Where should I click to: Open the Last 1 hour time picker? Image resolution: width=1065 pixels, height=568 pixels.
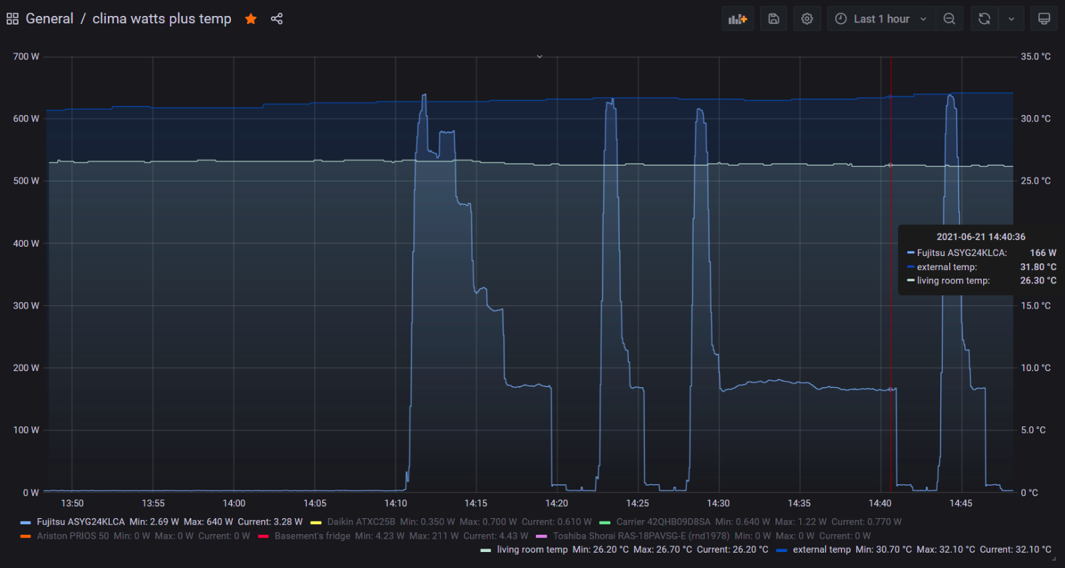pos(881,19)
